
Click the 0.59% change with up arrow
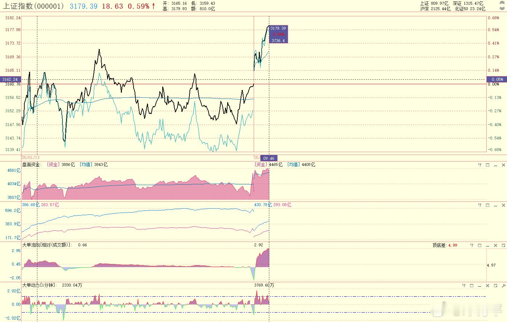(x=142, y=6)
